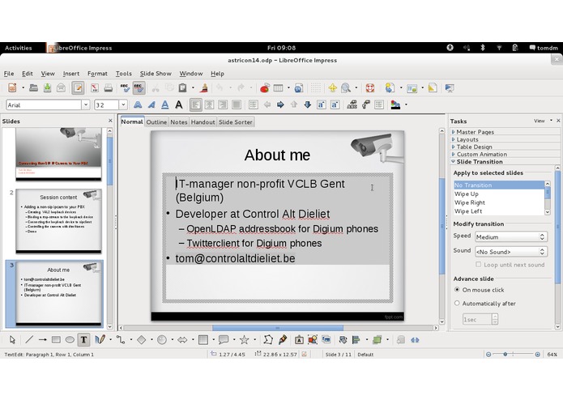This screenshot has width=563, height=400.
Task: Select slide 2 Session content thumbnail
Action: (x=58, y=221)
